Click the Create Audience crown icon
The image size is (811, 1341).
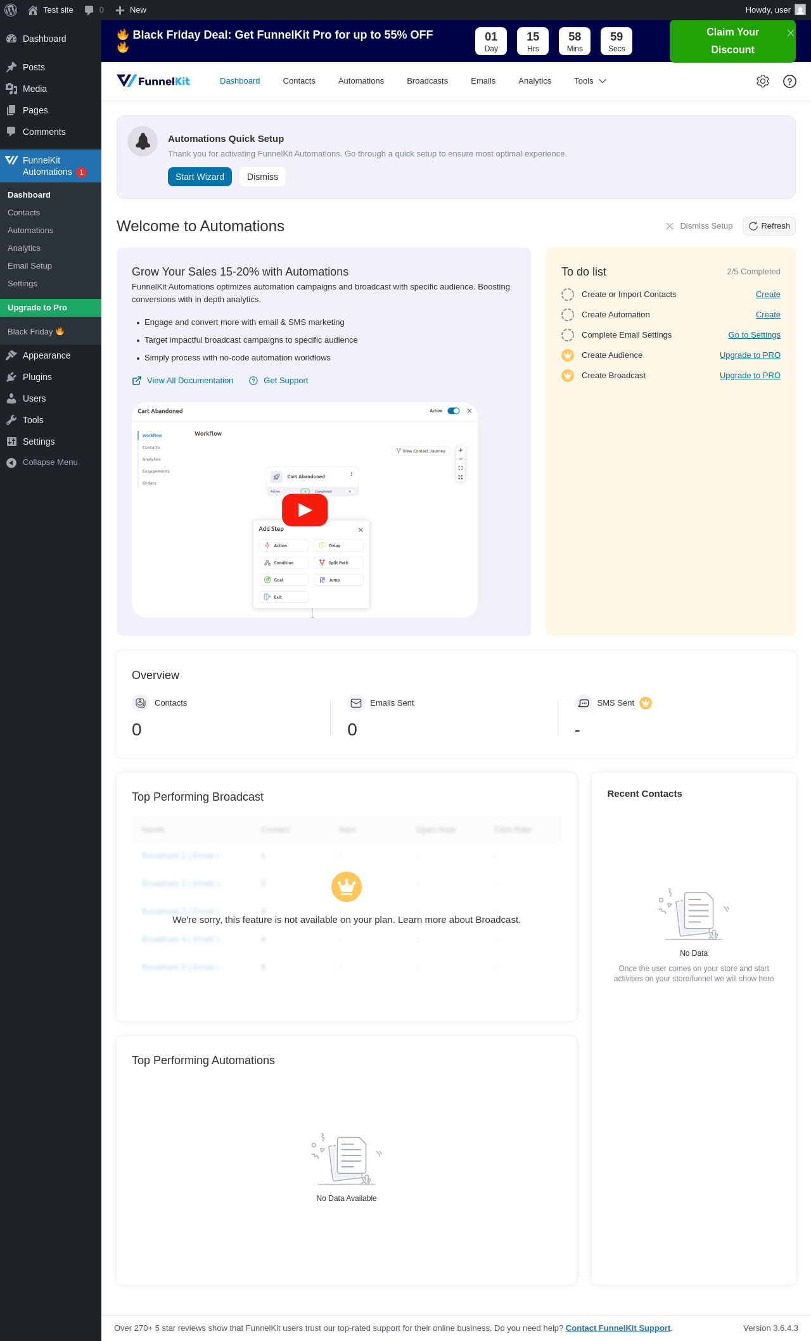click(x=568, y=355)
